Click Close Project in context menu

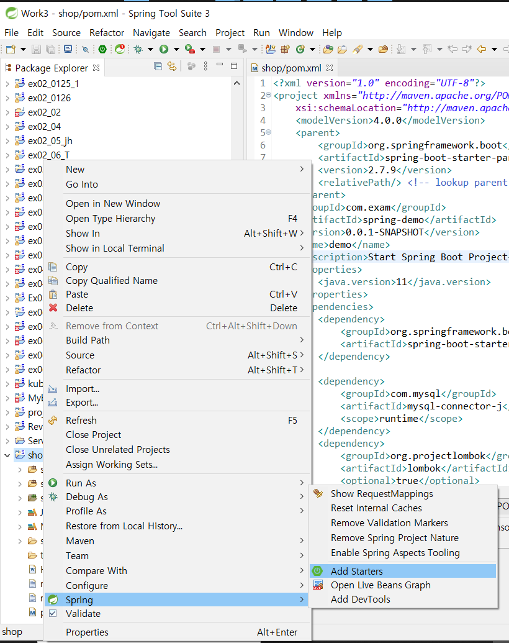click(176, 435)
